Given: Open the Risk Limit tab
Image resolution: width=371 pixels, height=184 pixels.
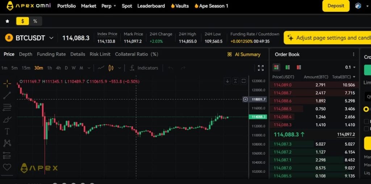Looking at the screenshot, I should pyautogui.click(x=100, y=54).
